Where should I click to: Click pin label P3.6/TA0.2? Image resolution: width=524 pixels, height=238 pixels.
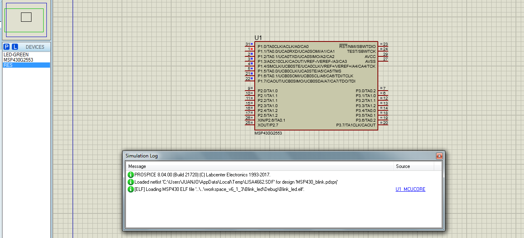click(366, 120)
